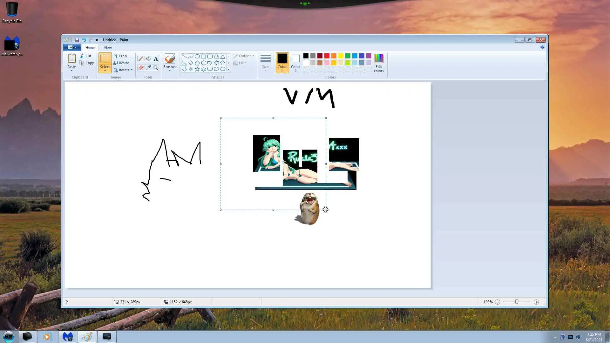The image size is (610, 343).
Task: Pick the red color swatch
Action: click(327, 56)
